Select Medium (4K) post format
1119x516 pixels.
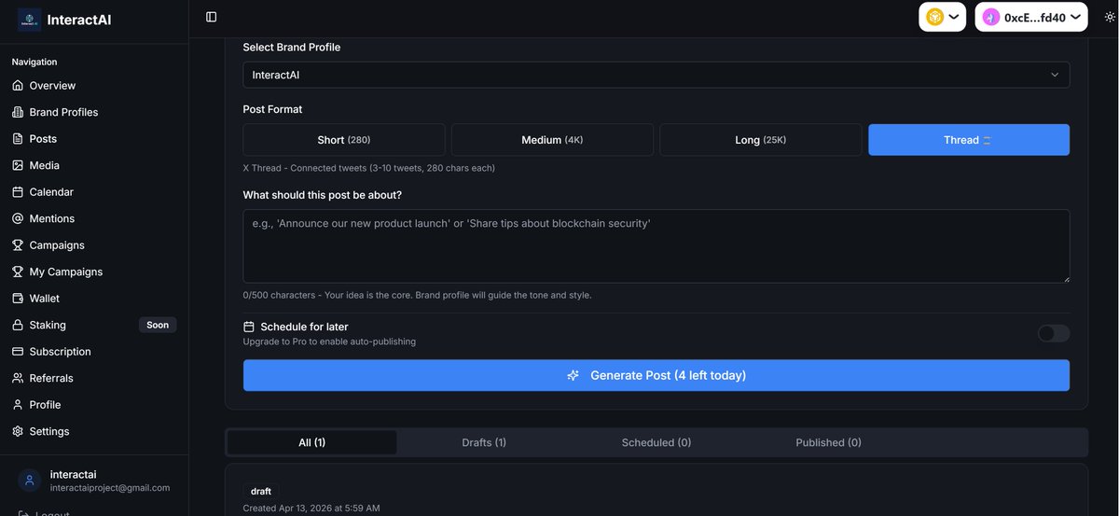pyautogui.click(x=552, y=140)
